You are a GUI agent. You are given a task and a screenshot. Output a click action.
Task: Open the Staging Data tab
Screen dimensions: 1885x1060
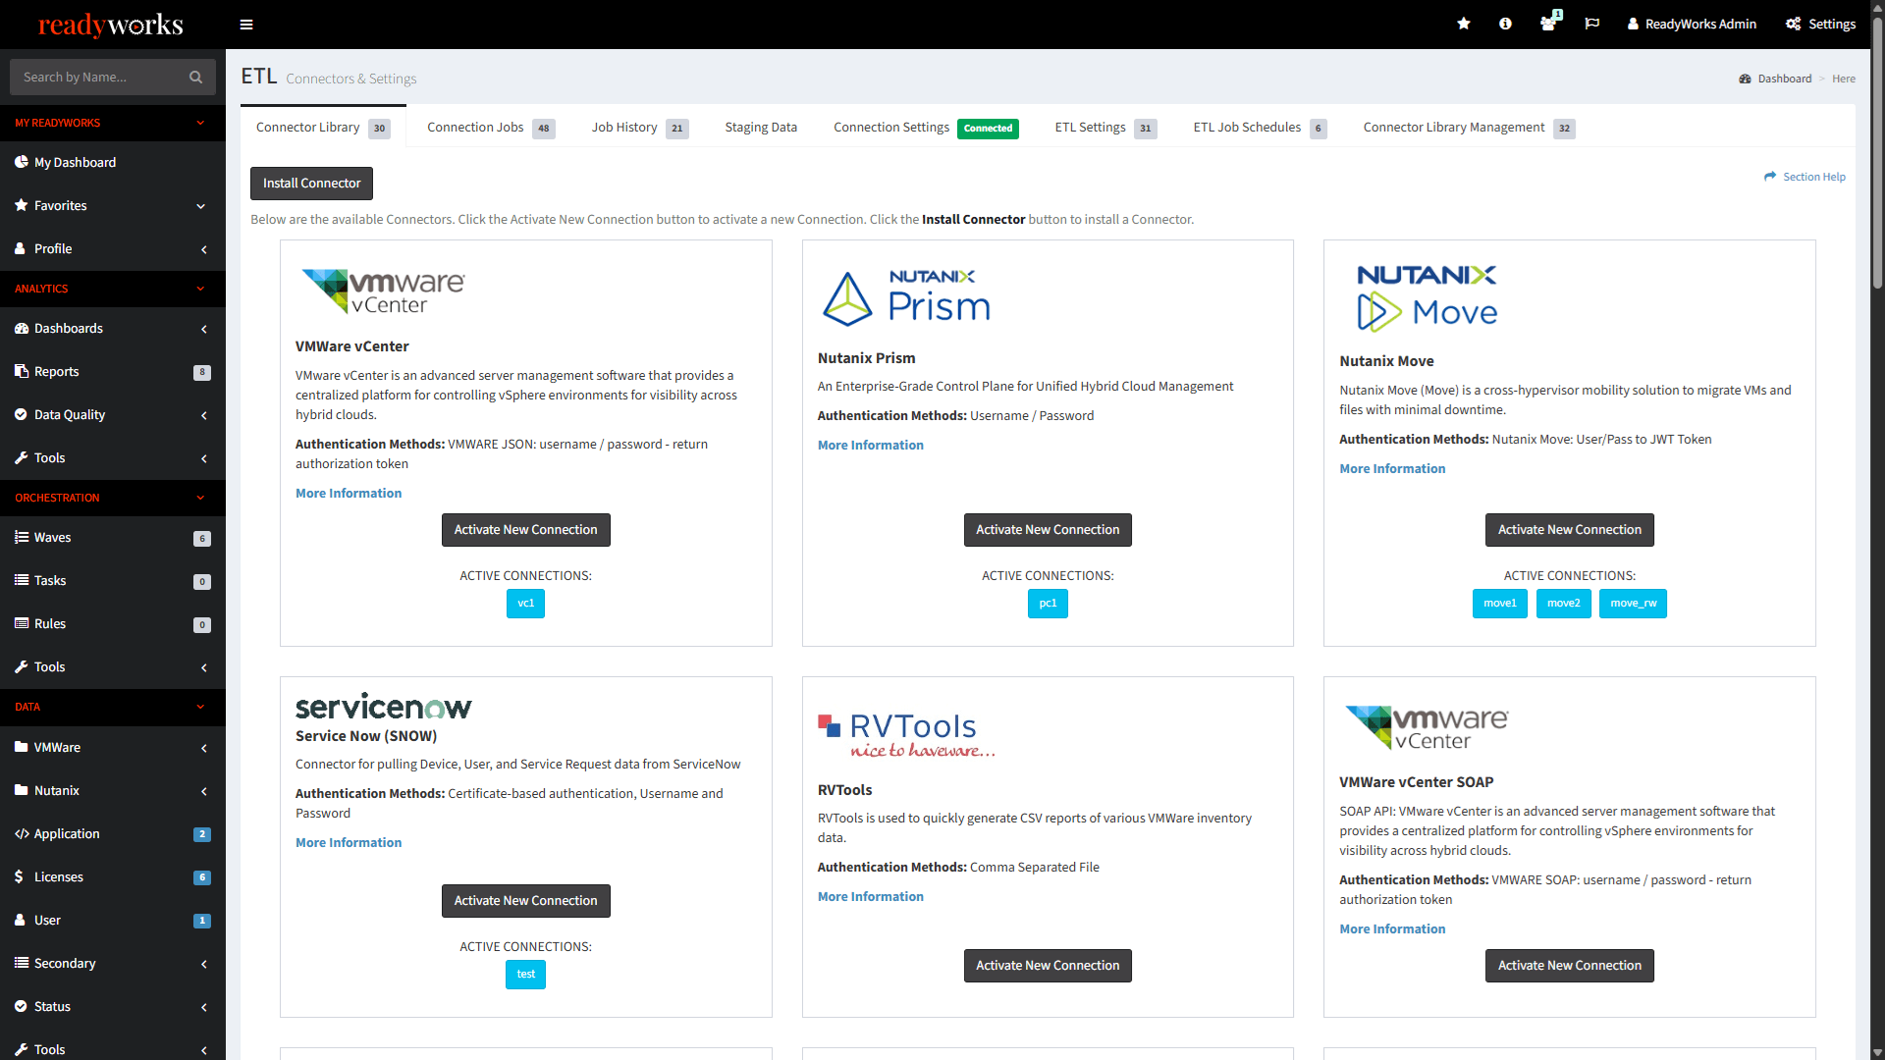(761, 128)
